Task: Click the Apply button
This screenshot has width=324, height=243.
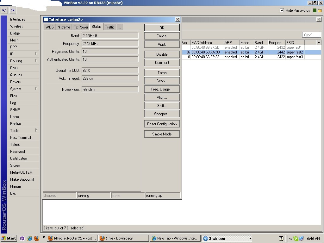Action: [162, 44]
